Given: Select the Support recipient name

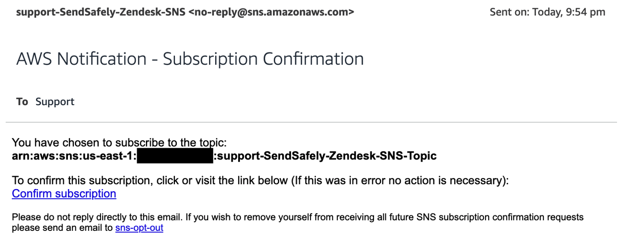Looking at the screenshot, I should tap(55, 102).
